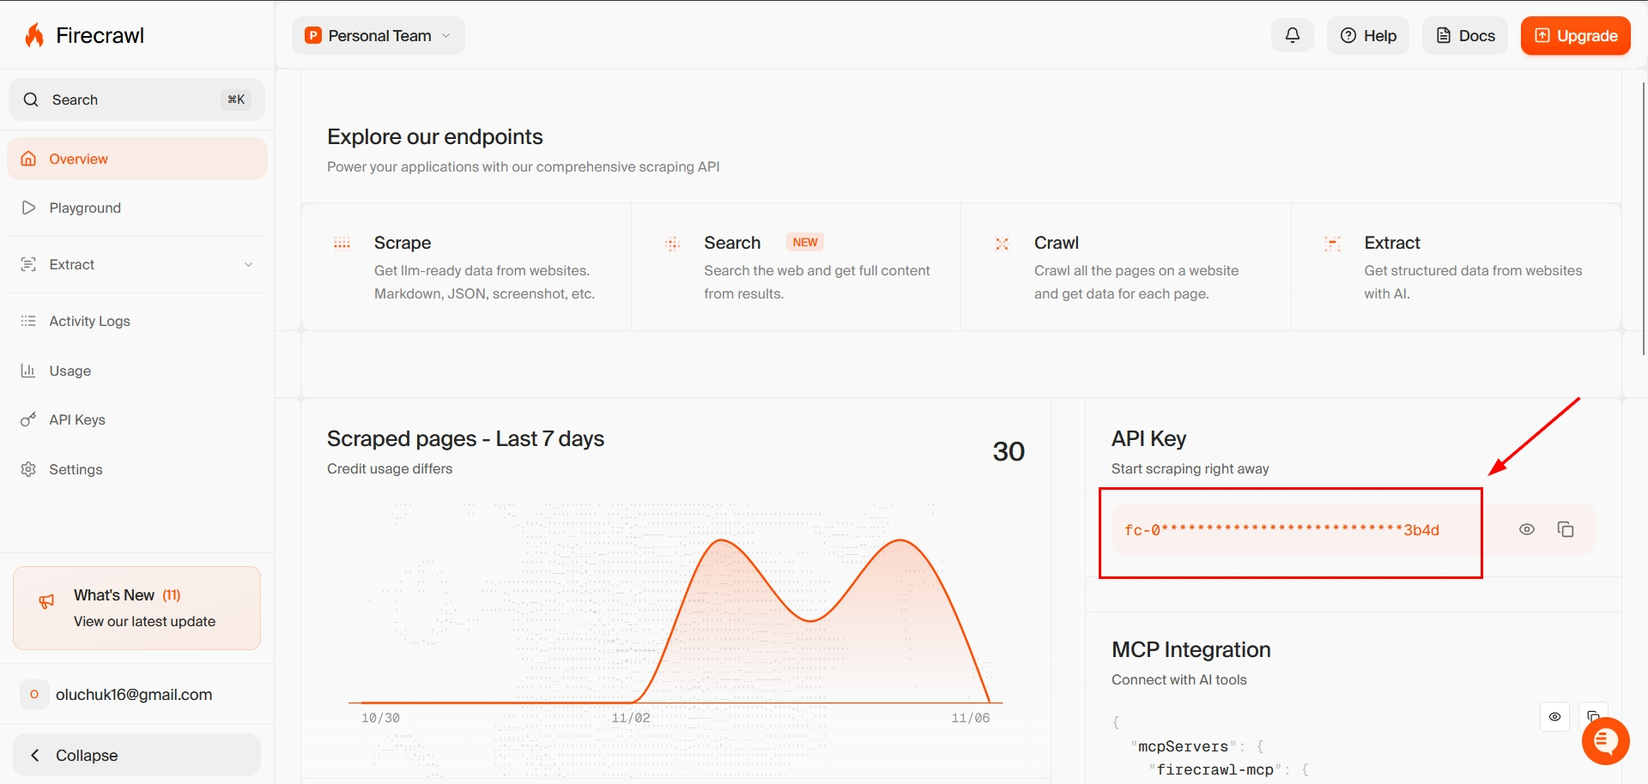Screen dimensions: 1648x784
Task: Reveal the masked API key with eye icon
Action: click(x=1527, y=529)
